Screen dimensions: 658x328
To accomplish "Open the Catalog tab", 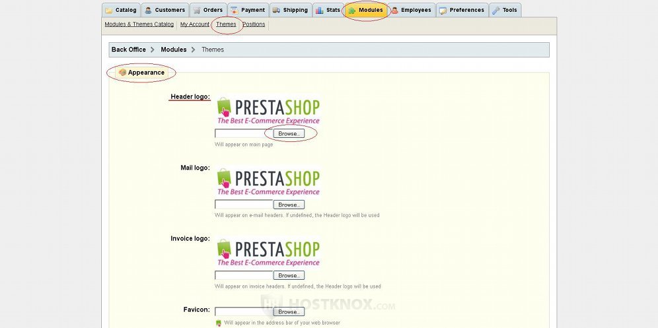I will [x=121, y=10].
